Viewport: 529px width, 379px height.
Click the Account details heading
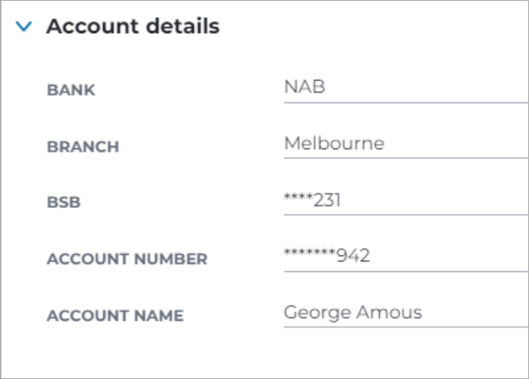coord(133,26)
